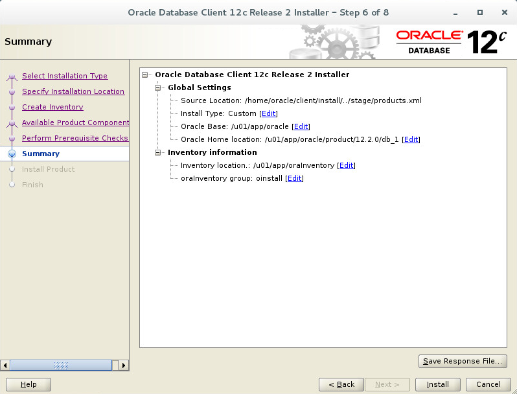The width and height of the screenshot is (517, 394).
Task: Go to Select Installation Type step
Action: point(65,76)
